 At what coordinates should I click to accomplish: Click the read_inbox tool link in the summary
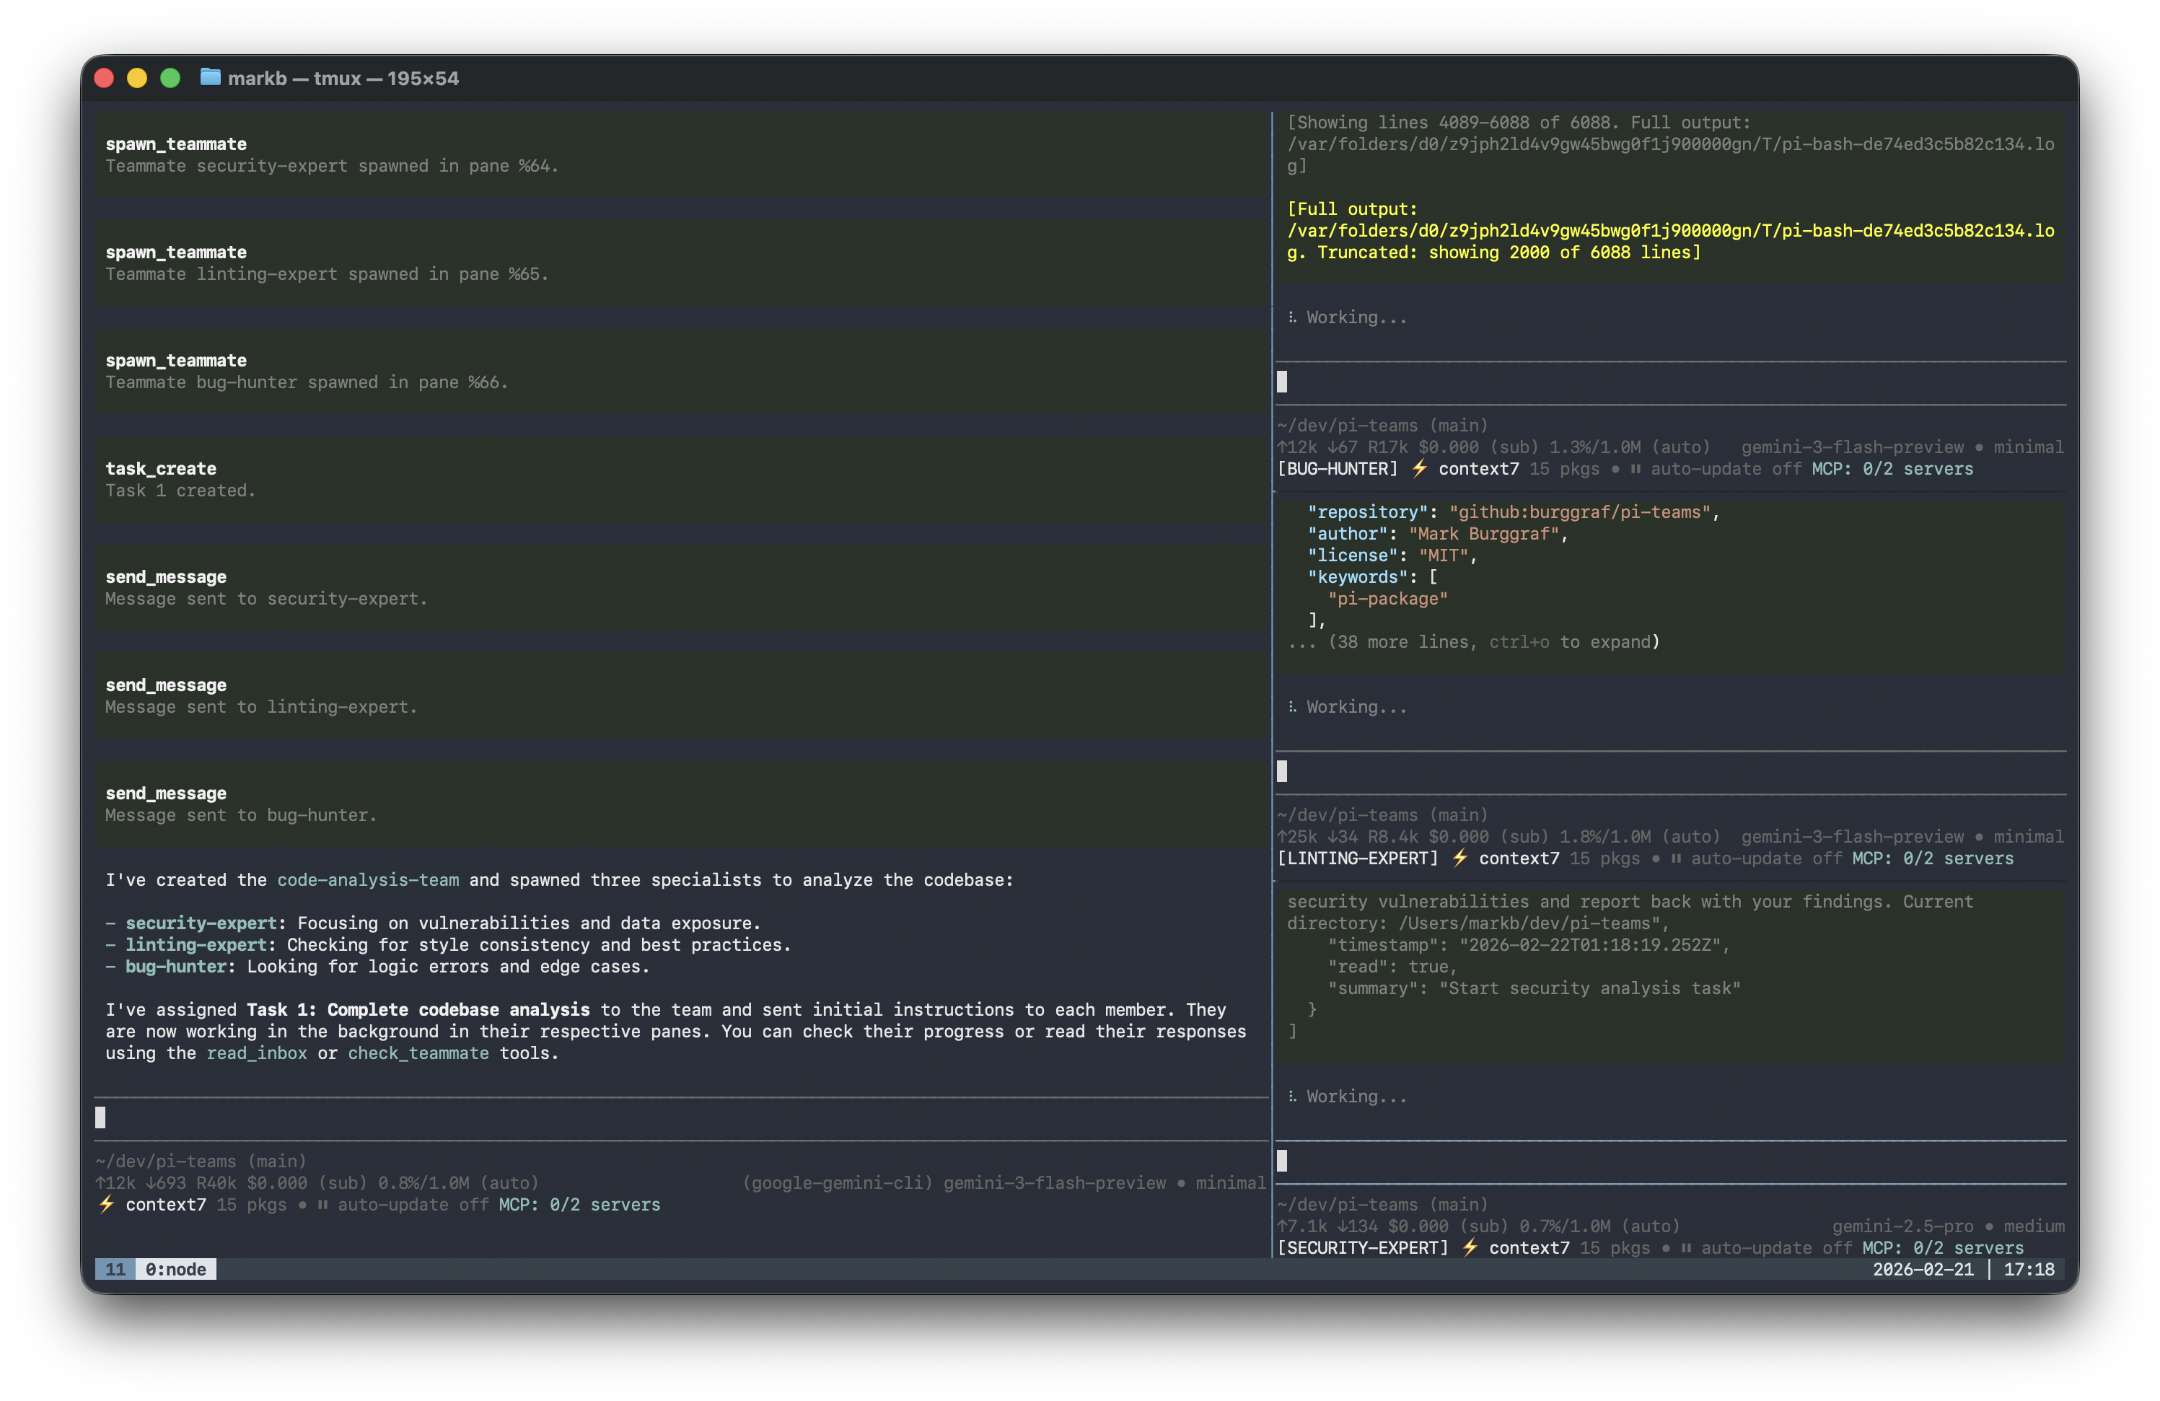click(x=256, y=1053)
